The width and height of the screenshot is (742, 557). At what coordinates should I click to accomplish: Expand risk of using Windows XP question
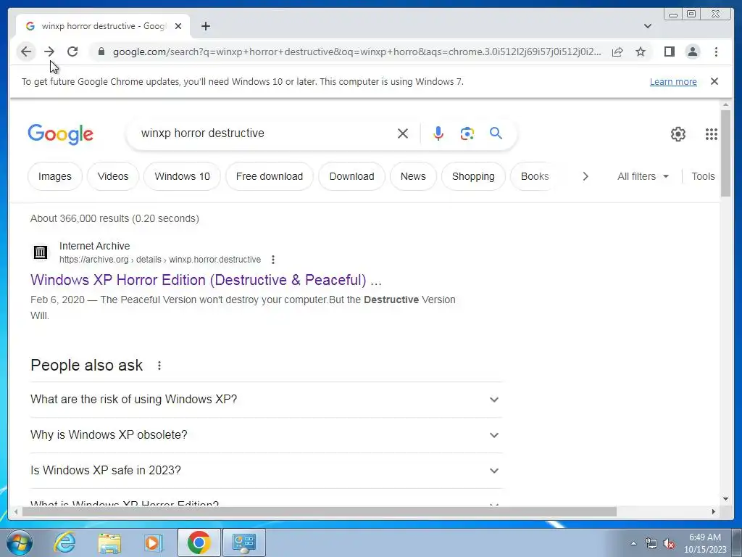click(266, 400)
